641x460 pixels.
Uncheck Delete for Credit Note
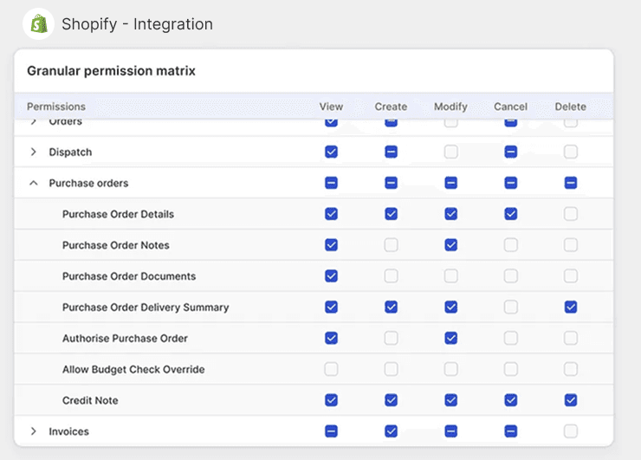pos(570,400)
